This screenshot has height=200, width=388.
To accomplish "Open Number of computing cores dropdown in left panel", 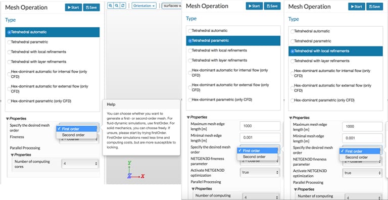I will [x=80, y=164].
